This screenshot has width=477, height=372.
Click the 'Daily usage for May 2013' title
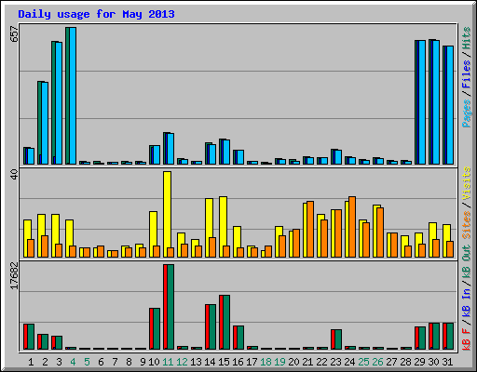[96, 14]
